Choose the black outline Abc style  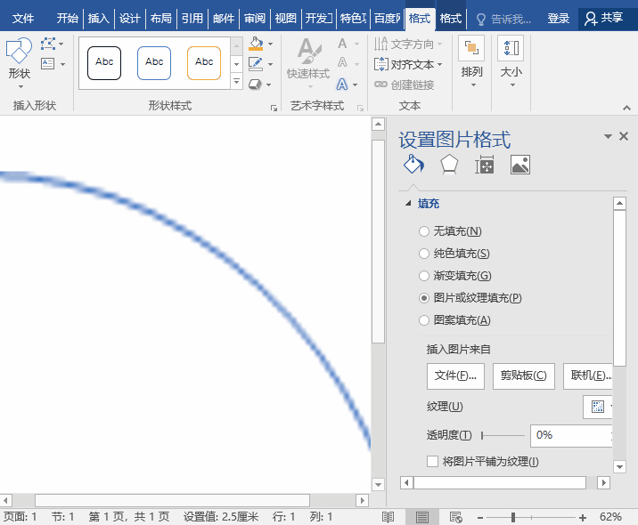(104, 63)
